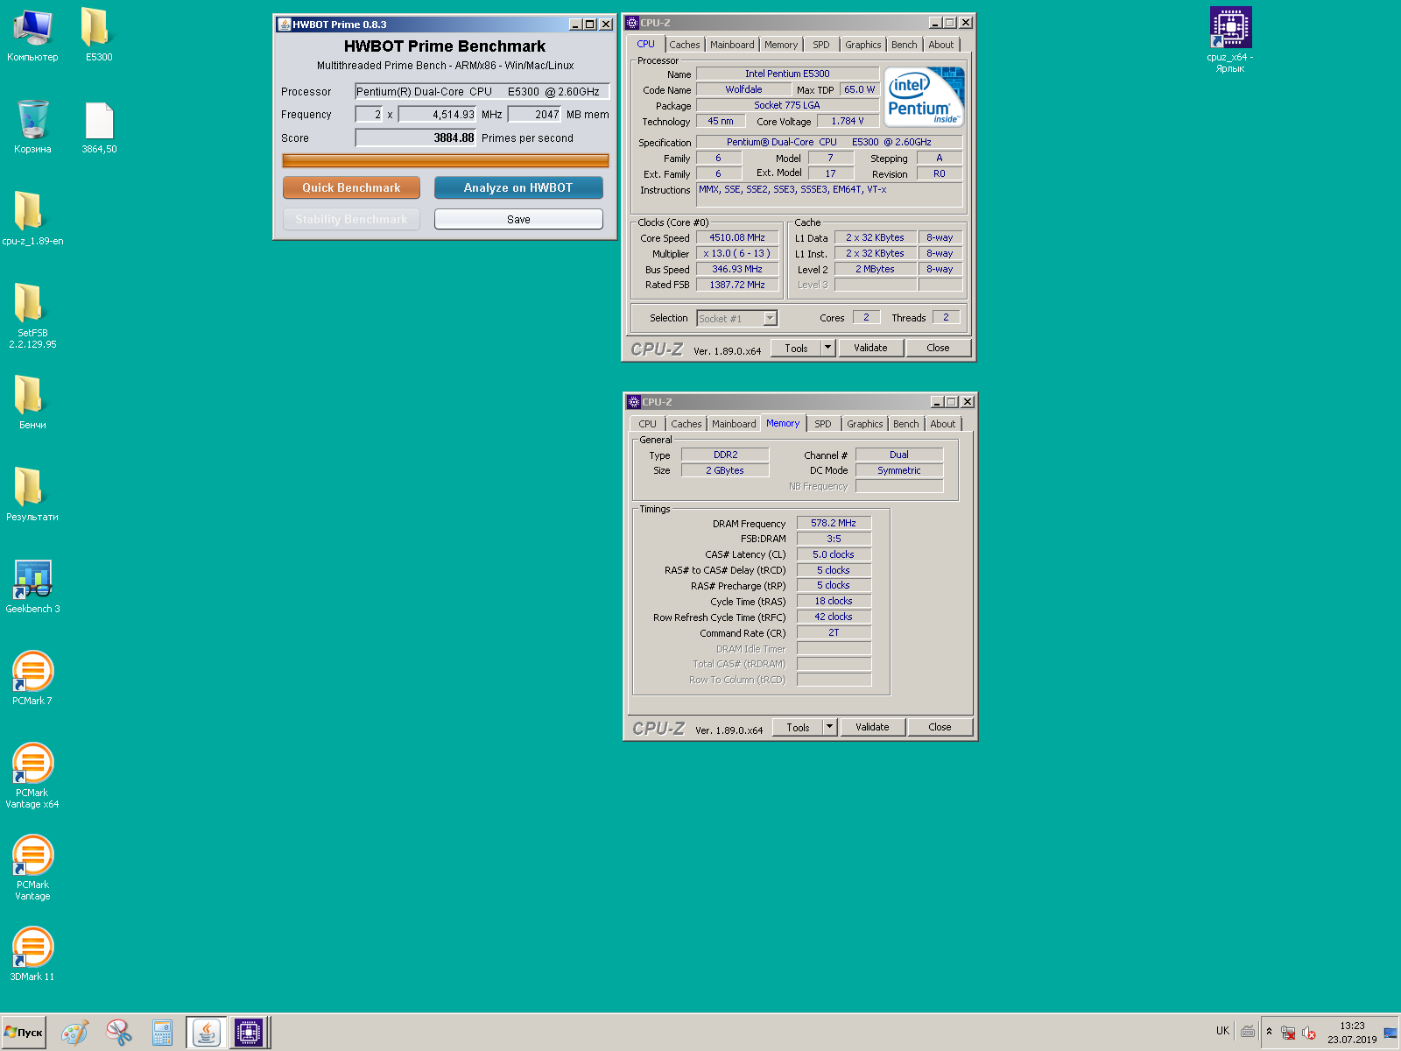The image size is (1401, 1051).
Task: Launch PCMark Vantage shortcut
Action: coord(32,867)
